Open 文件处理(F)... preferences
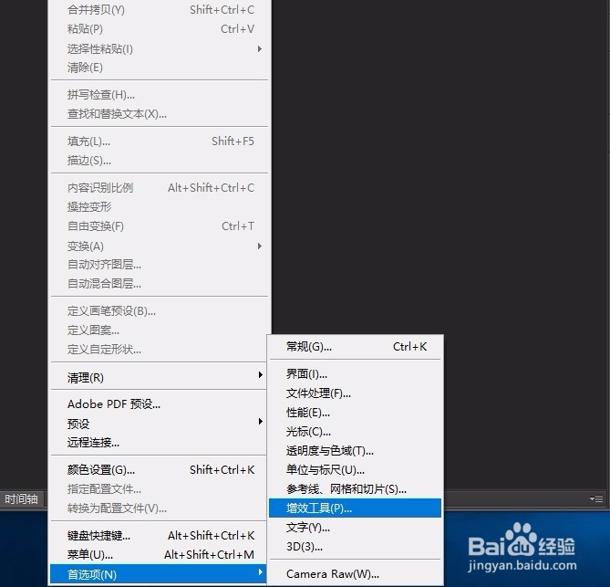The width and height of the screenshot is (610, 587). pyautogui.click(x=356, y=393)
